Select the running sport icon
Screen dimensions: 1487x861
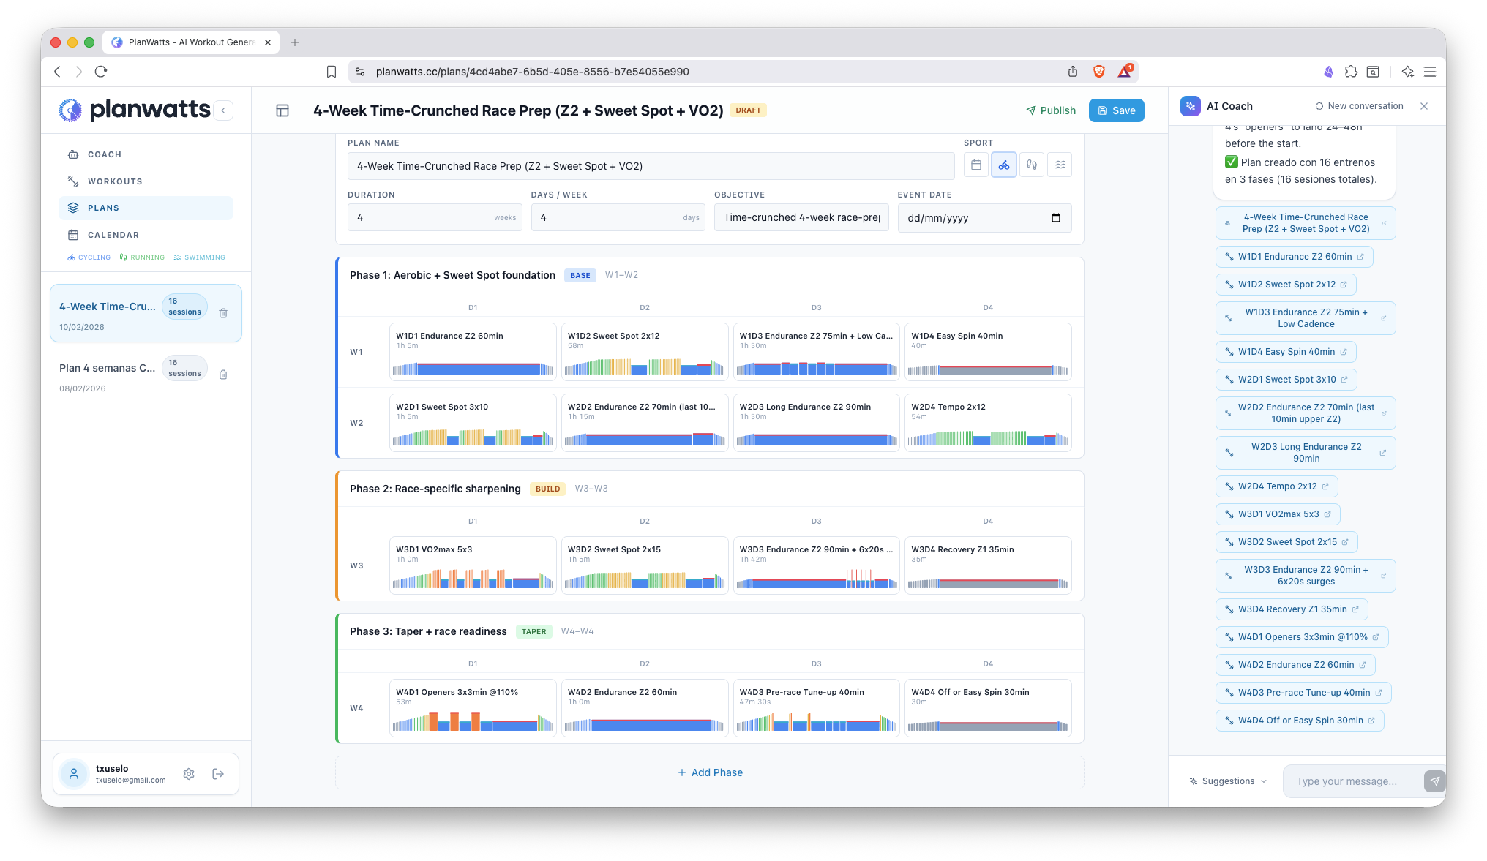pyautogui.click(x=1031, y=165)
